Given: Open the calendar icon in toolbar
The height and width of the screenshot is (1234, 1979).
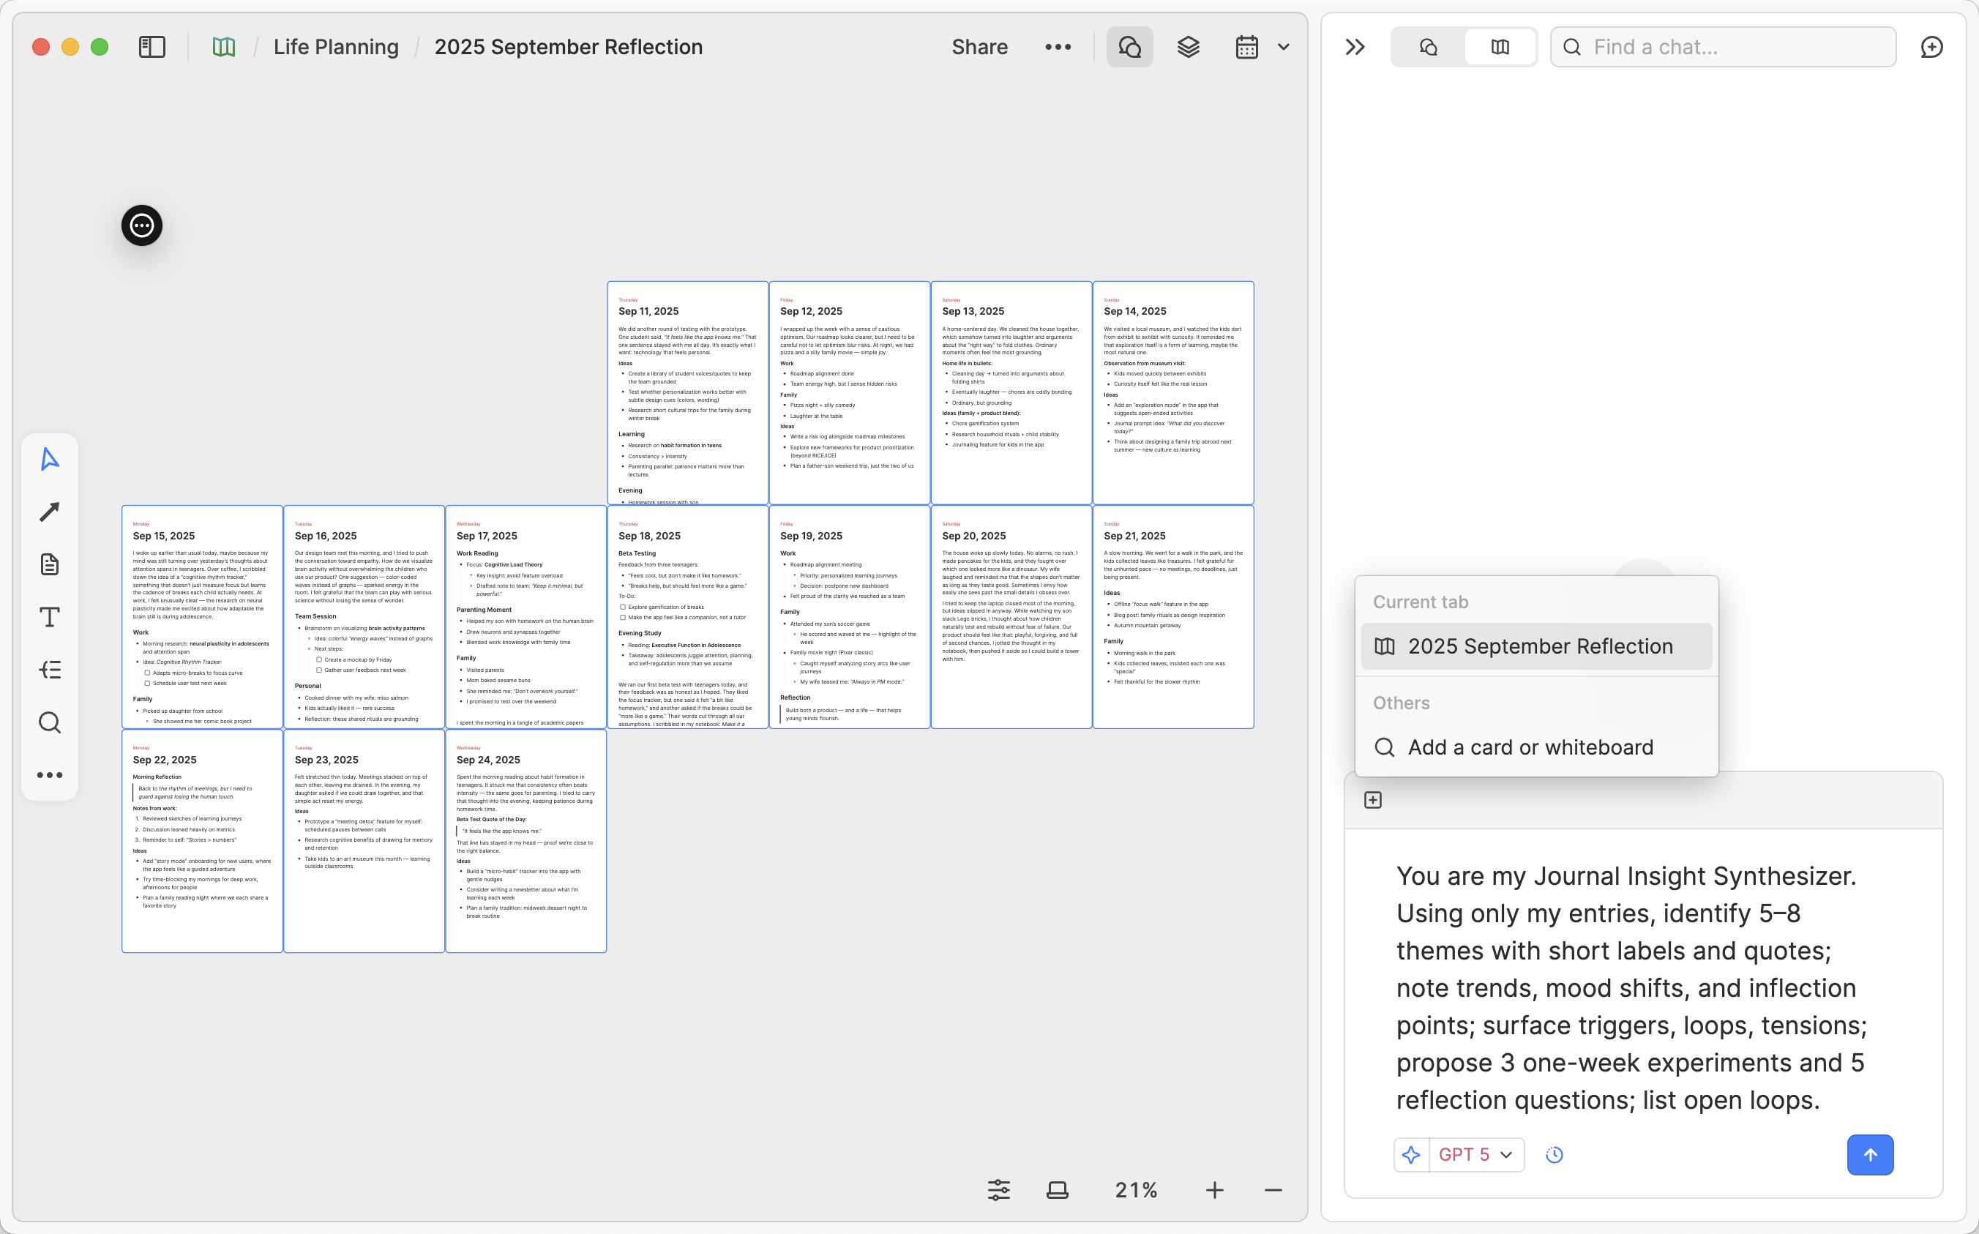Looking at the screenshot, I should point(1246,48).
